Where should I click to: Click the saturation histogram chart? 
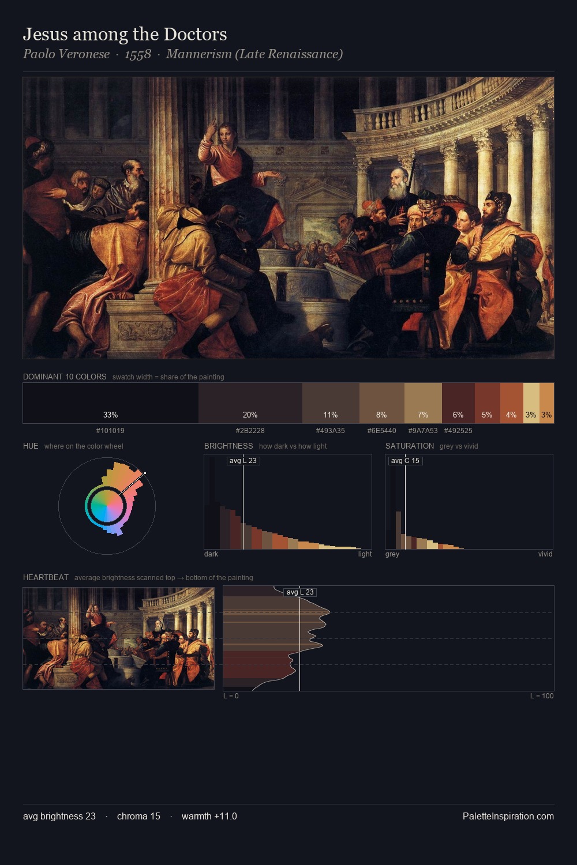point(469,502)
